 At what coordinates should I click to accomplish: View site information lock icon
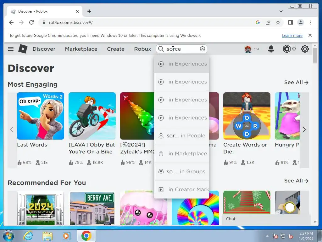tap(44, 22)
